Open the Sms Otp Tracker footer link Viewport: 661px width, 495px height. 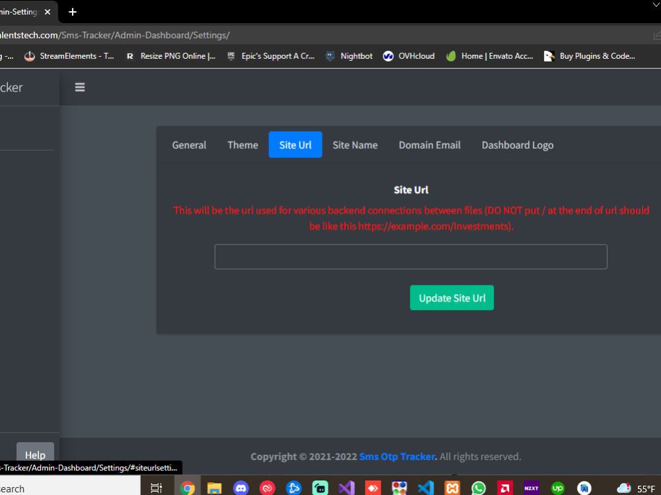397,457
